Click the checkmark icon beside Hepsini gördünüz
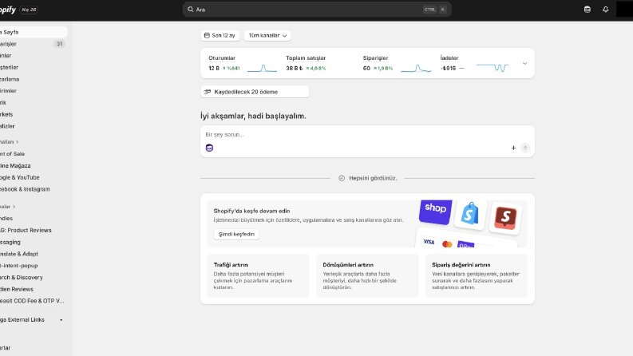The width and height of the screenshot is (633, 356). [x=342, y=178]
